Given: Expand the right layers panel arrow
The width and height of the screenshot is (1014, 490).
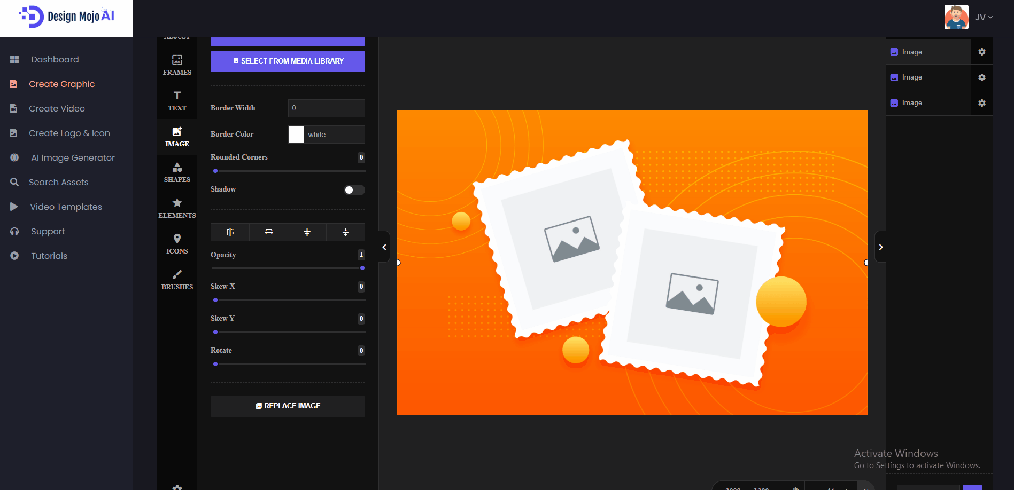Looking at the screenshot, I should point(880,247).
